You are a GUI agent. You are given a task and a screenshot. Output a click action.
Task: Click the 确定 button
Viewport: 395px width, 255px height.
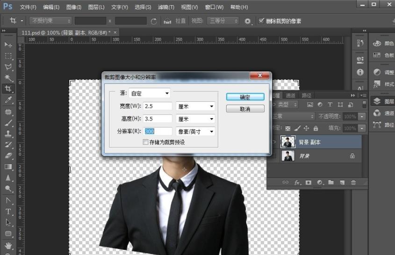pos(245,97)
